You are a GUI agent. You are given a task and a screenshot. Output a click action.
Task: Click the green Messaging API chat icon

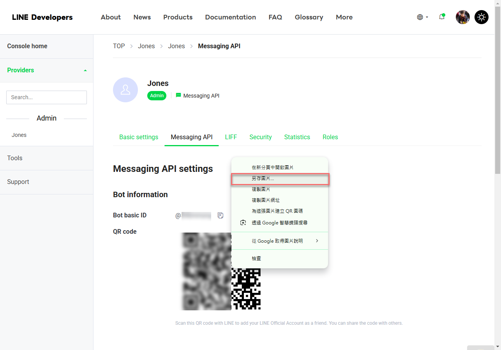[178, 95]
